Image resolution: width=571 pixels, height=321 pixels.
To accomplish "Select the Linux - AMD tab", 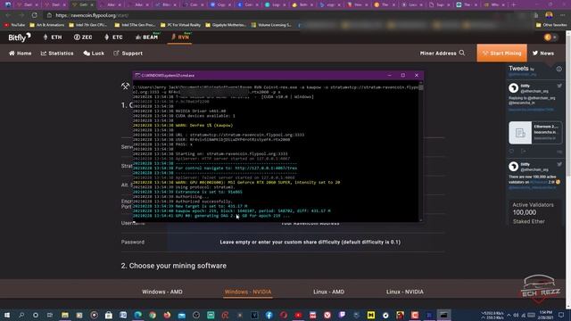I will (328, 292).
